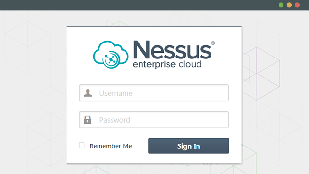Focus the Username input field

point(154,93)
